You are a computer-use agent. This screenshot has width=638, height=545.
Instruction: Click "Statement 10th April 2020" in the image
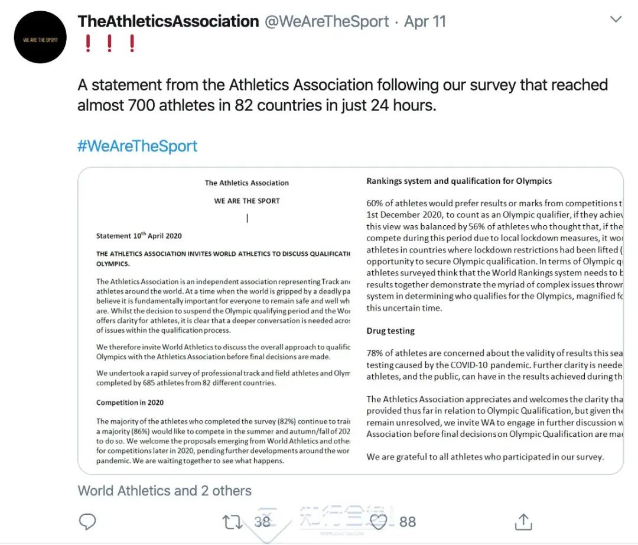pyautogui.click(x=139, y=236)
